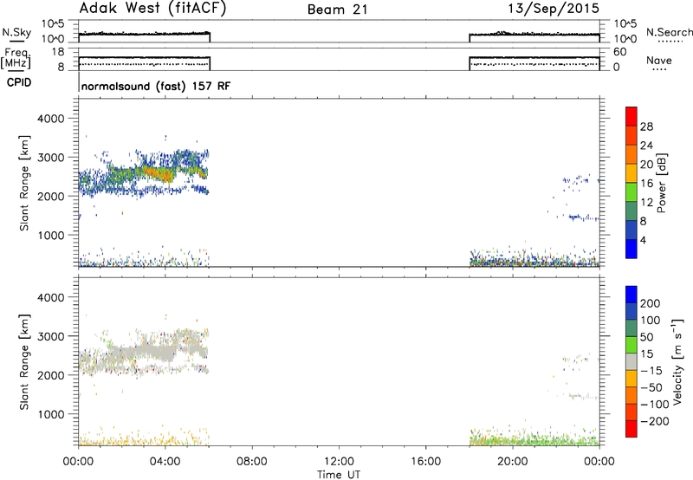Click the '18' tick on frequency axis
This screenshot has height=480, width=693.
pyautogui.click(x=57, y=52)
